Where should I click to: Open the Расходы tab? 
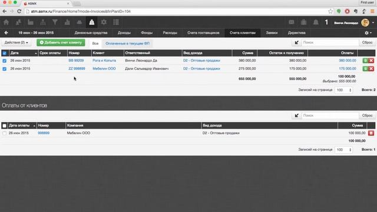click(170, 33)
